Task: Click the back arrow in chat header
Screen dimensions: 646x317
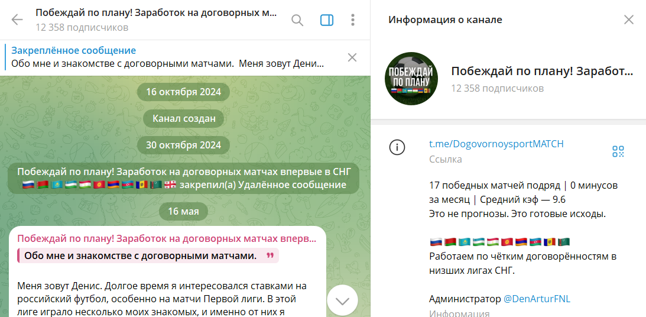Action: [x=17, y=20]
